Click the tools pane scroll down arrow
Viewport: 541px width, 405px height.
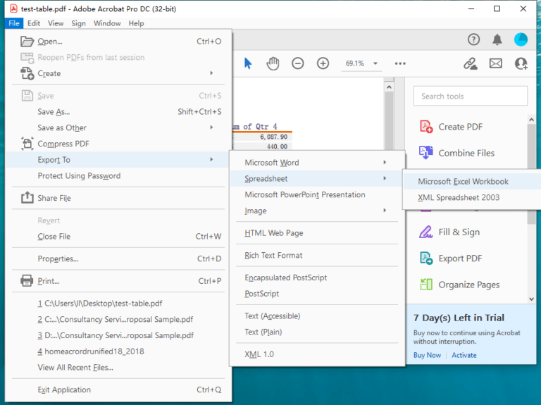point(531,299)
